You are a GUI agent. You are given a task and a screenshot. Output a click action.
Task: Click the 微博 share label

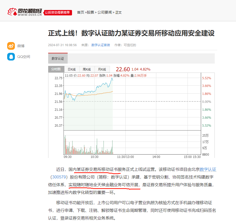(21, 46)
